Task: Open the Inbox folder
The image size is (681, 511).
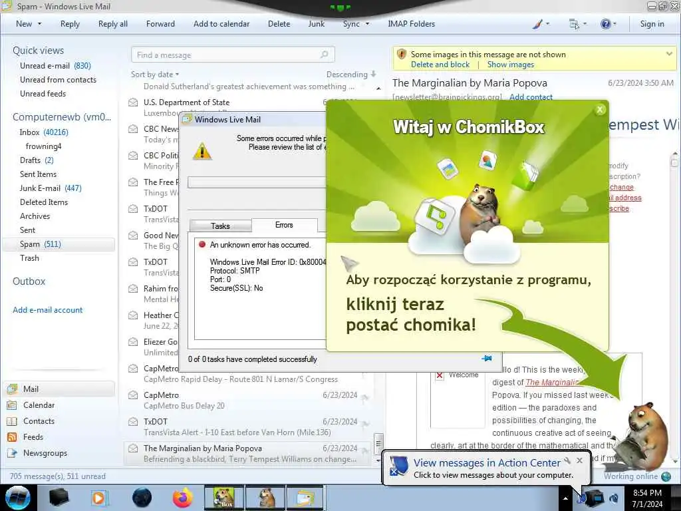Action: pyautogui.click(x=44, y=132)
